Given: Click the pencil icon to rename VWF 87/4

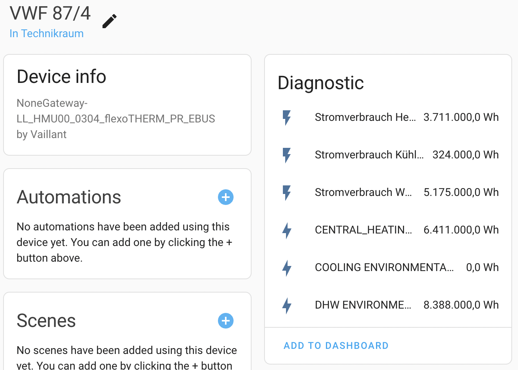Looking at the screenshot, I should (109, 20).
